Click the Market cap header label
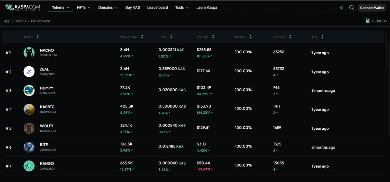Viewport: 390px width, 182px height. click(x=129, y=37)
